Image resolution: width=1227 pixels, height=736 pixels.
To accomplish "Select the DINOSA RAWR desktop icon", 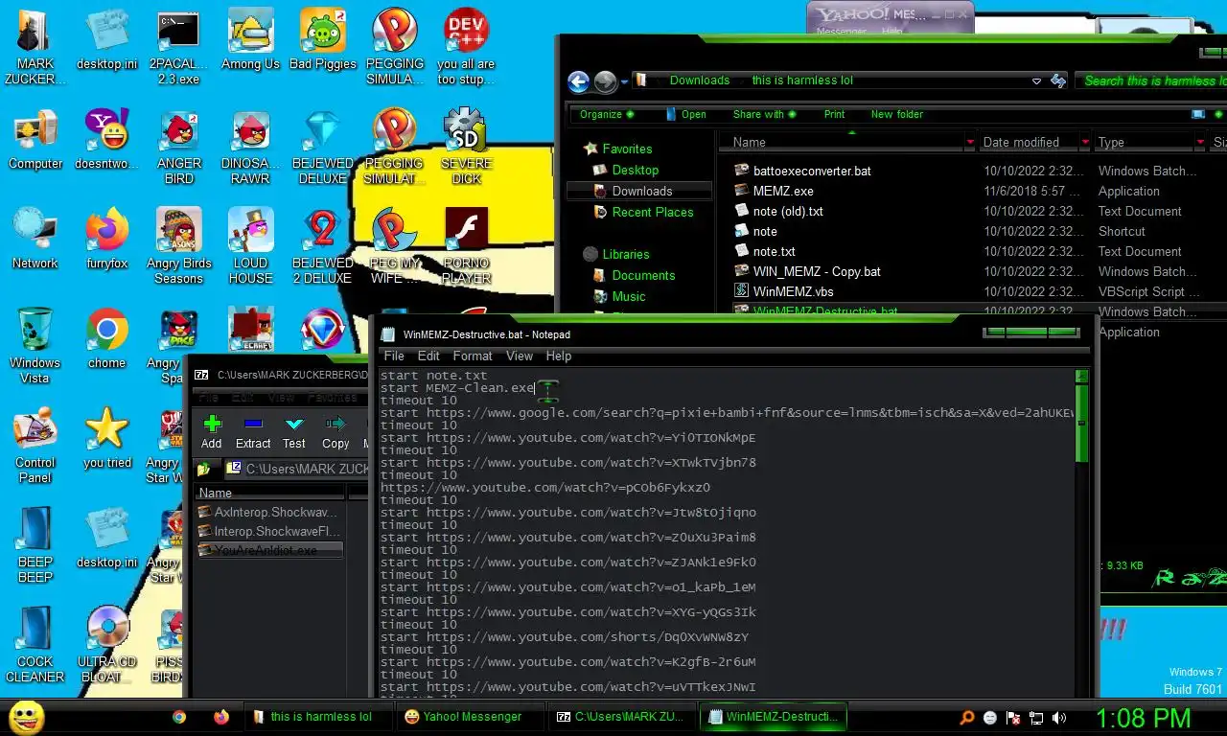I will (250, 147).
